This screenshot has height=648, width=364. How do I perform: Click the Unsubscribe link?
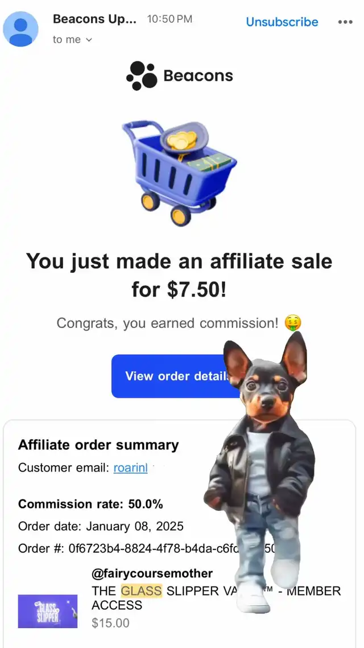point(282,22)
